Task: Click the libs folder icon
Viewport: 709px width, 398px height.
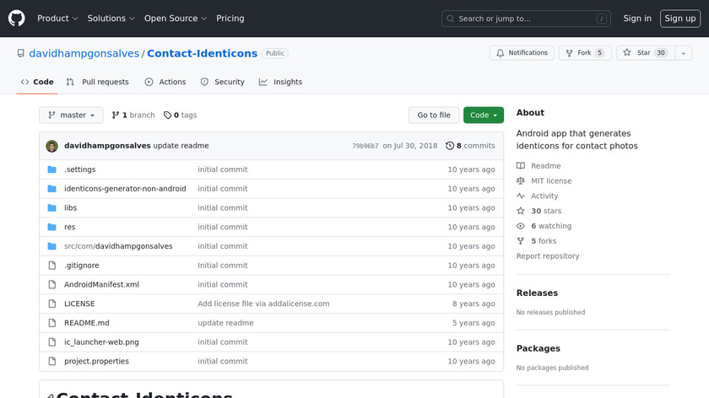Action: tap(52, 207)
